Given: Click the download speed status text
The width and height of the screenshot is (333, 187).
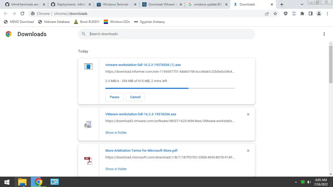Looking at the screenshot, I should tap(136, 81).
